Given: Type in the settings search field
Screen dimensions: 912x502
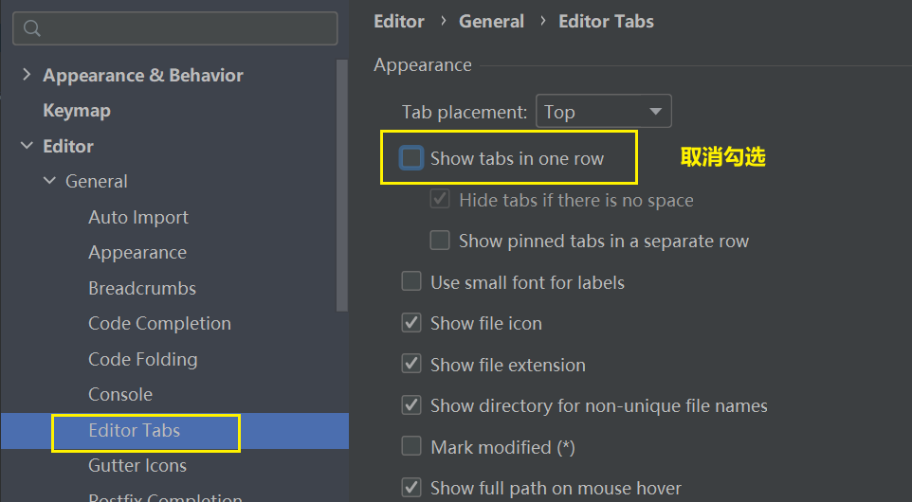Looking at the screenshot, I should click(x=185, y=29).
